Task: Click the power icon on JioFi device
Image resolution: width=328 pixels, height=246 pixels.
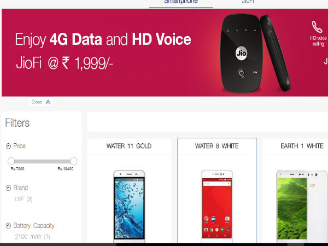Action: coord(242,73)
